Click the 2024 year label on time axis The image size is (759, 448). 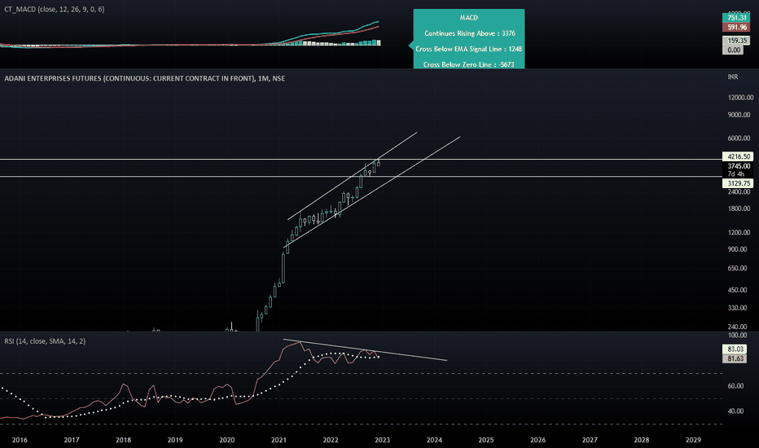pyautogui.click(x=434, y=440)
